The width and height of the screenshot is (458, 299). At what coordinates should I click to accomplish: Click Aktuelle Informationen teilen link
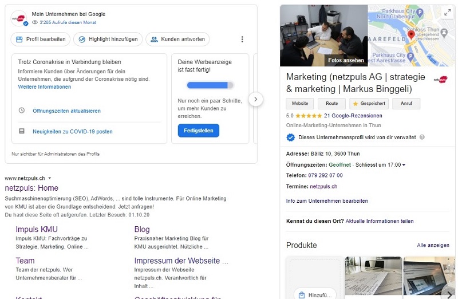tap(380, 221)
